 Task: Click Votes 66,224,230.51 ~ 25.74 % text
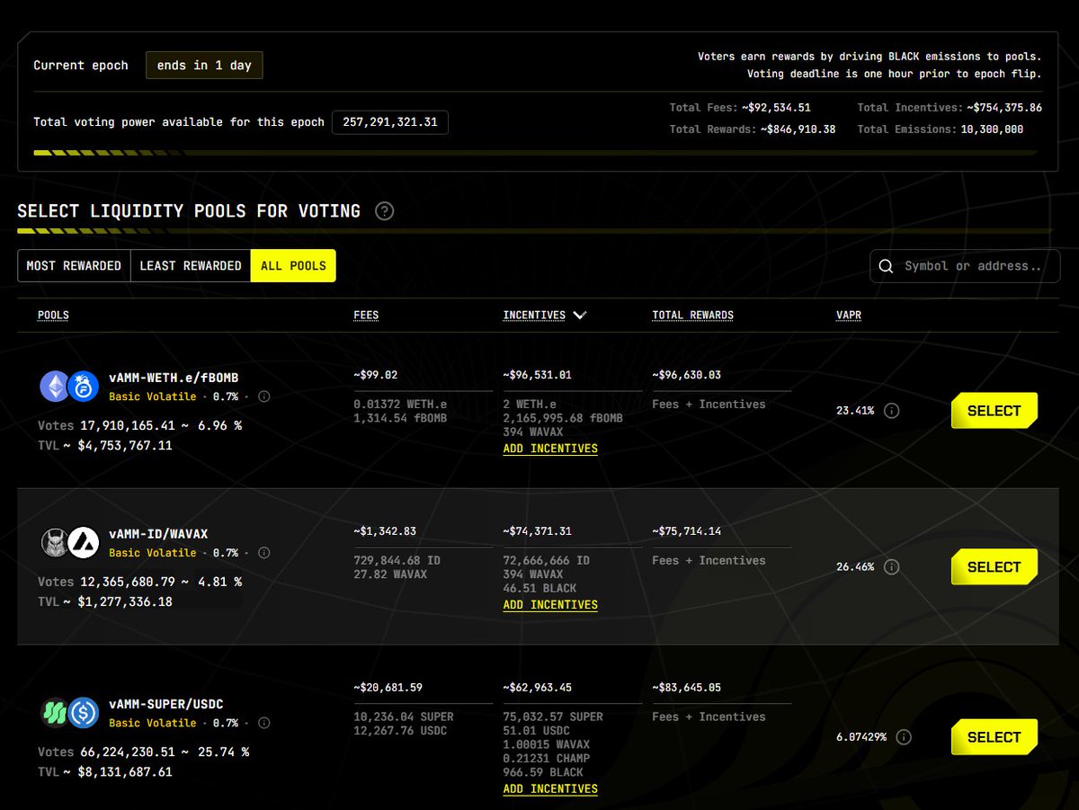click(x=143, y=752)
